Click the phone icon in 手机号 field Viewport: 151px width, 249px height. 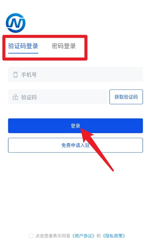pyautogui.click(x=15, y=75)
